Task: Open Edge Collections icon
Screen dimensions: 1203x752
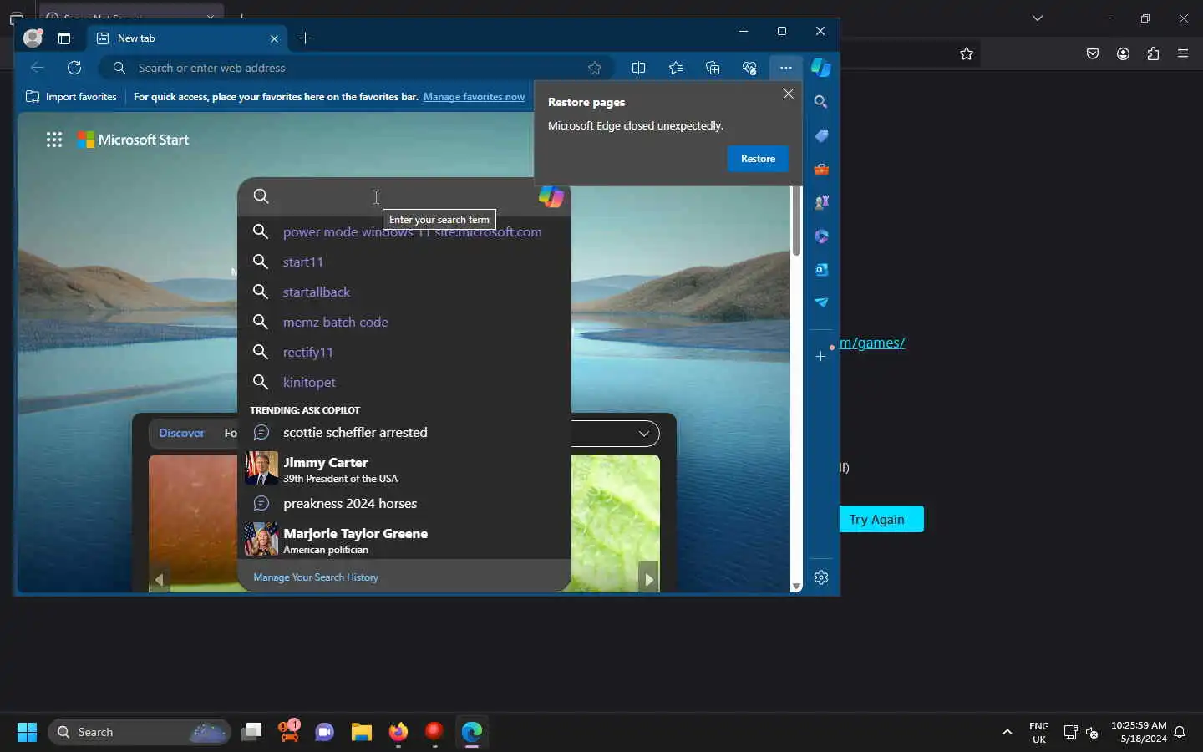Action: coord(713,68)
